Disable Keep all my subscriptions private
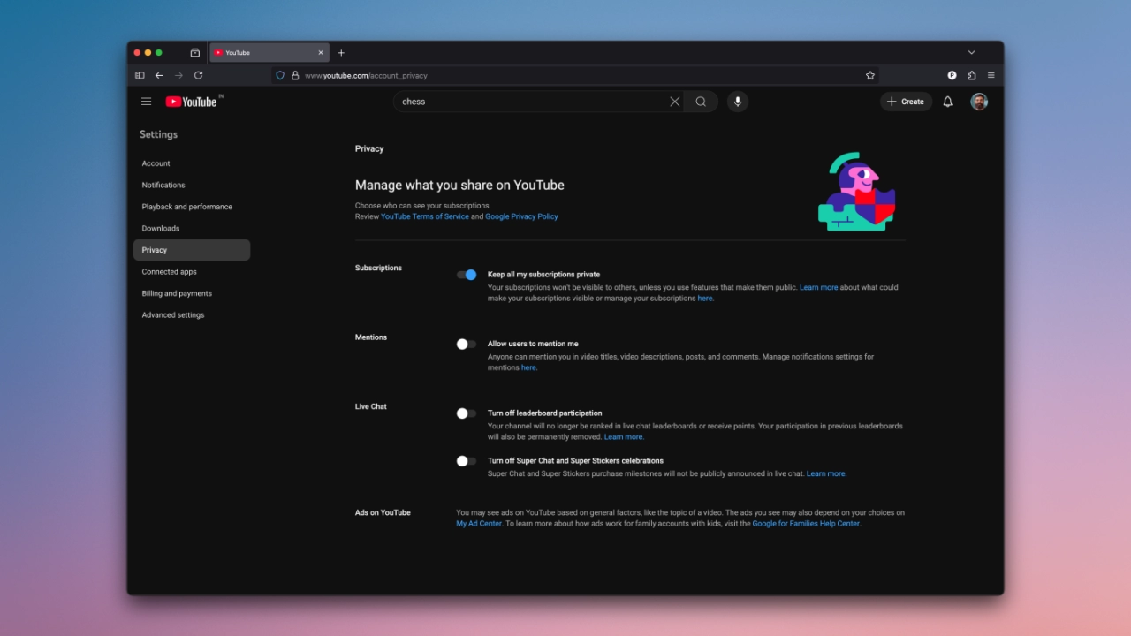The width and height of the screenshot is (1131, 636). coord(466,275)
